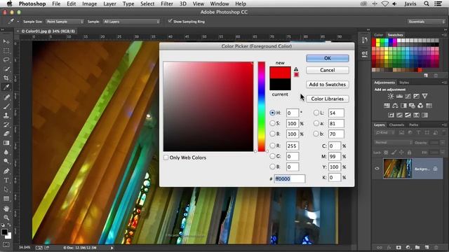Open Color Libraries
The image size is (449, 252).
point(328,99)
